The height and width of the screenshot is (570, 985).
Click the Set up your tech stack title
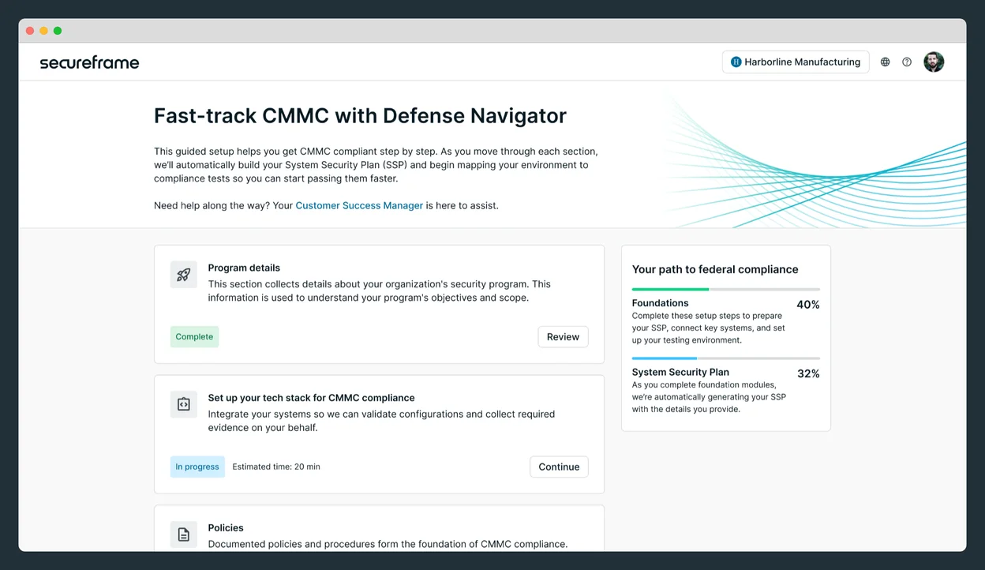click(311, 398)
